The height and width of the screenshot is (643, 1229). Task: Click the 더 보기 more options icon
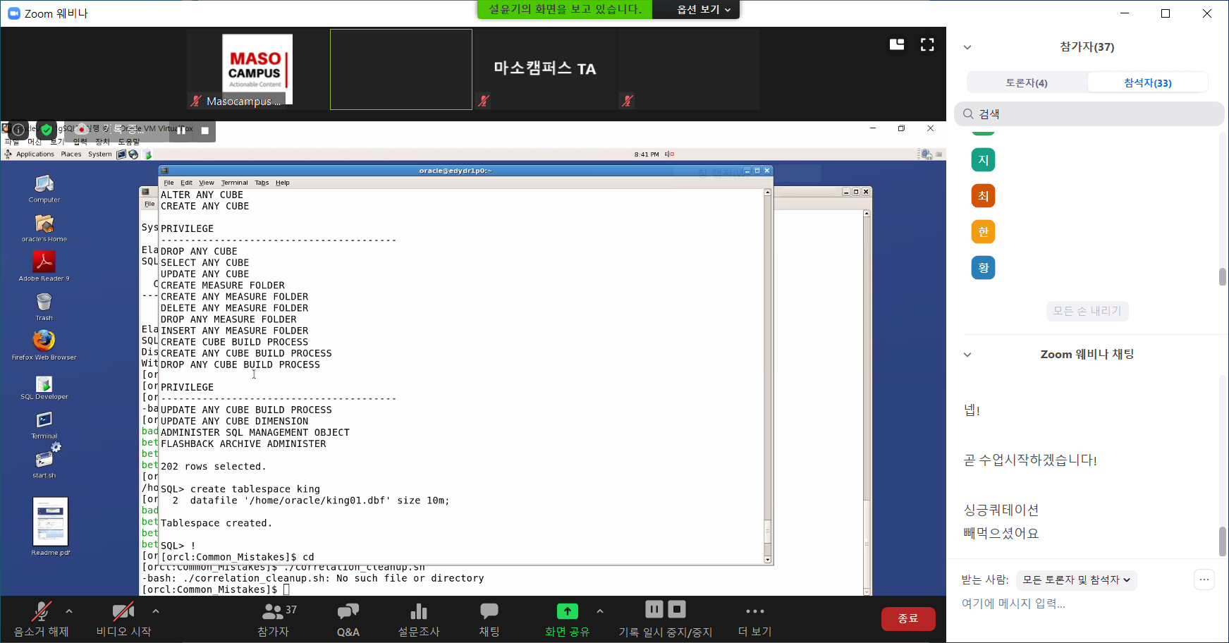(x=754, y=612)
